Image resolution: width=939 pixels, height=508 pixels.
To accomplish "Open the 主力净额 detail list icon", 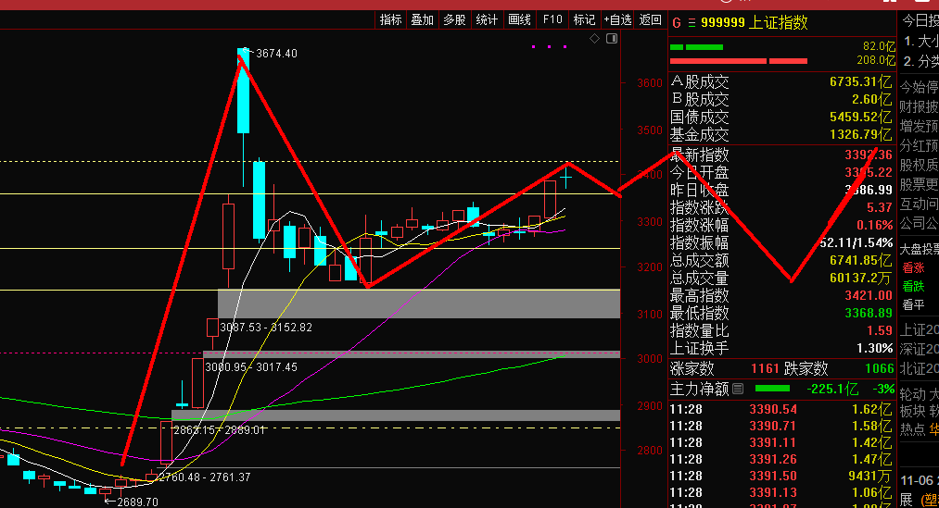I will pyautogui.click(x=738, y=388).
